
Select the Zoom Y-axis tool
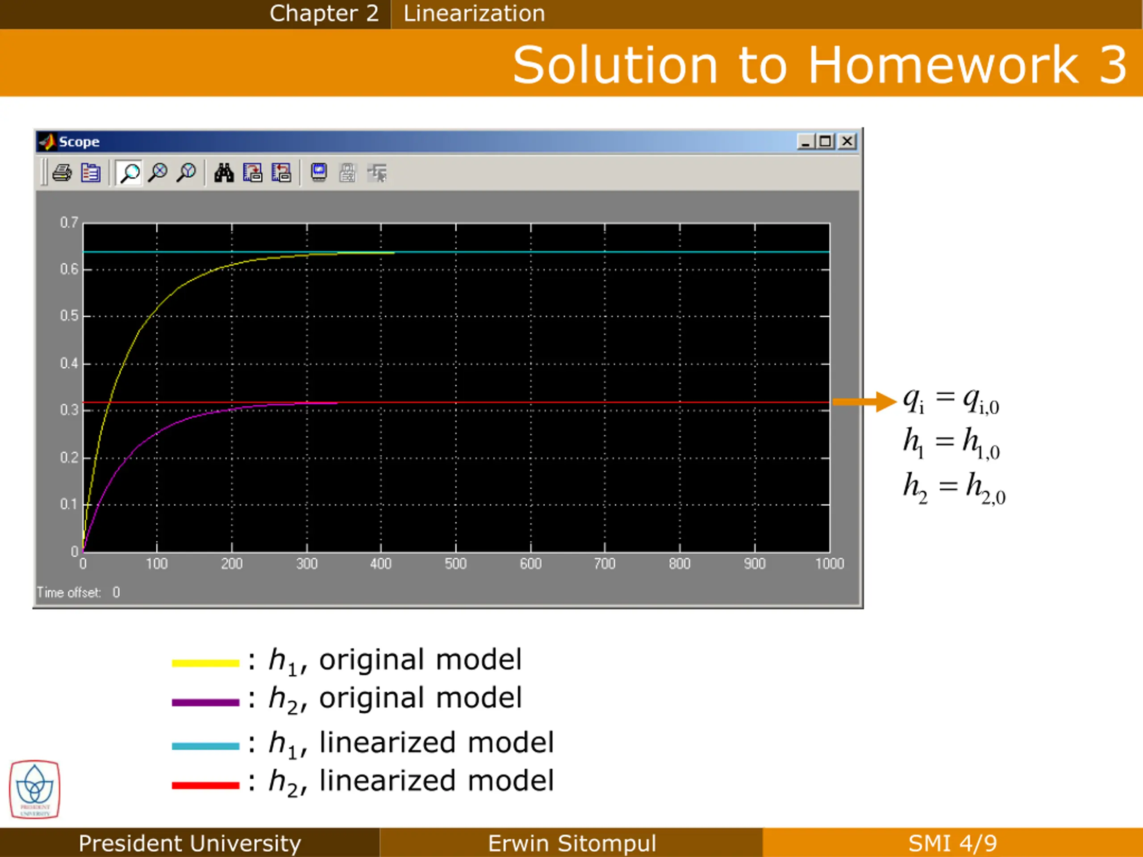tap(186, 173)
